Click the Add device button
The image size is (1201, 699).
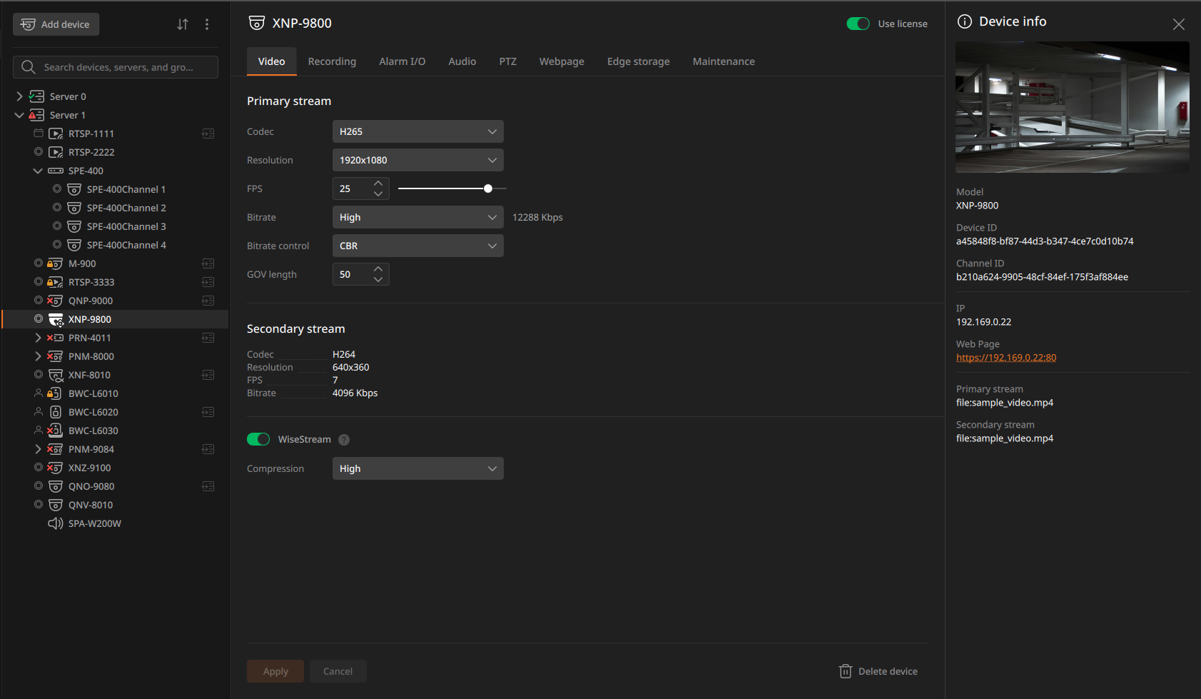click(56, 24)
